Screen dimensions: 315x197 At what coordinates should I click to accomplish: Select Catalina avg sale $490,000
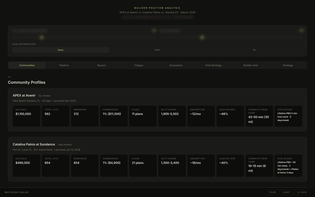[23, 163]
